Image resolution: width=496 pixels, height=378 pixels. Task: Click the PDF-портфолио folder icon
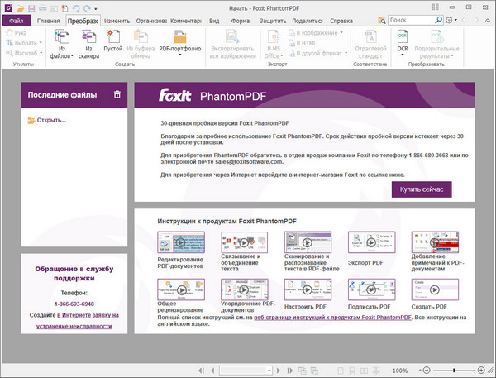(x=180, y=37)
